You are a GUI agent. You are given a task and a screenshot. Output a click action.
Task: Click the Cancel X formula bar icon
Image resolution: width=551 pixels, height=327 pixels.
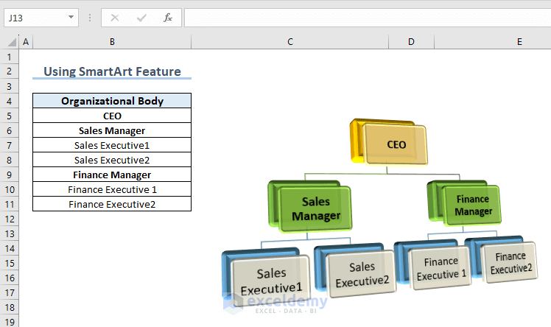[115, 18]
